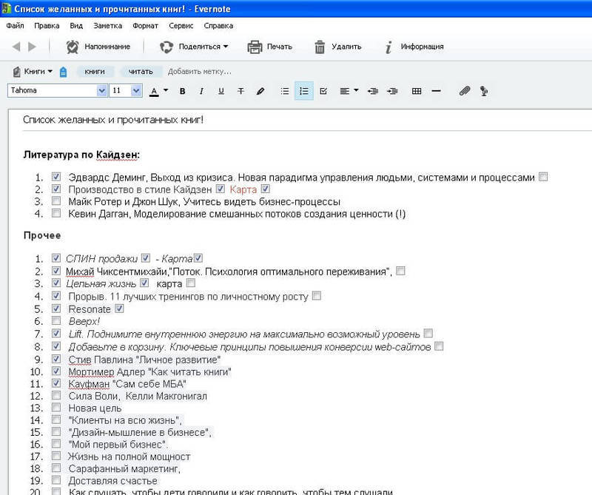Open the Вид menu
592x495 pixels.
(76, 26)
